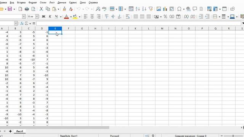Align cell contents left
This screenshot has width=244, height=137.
[85, 16]
